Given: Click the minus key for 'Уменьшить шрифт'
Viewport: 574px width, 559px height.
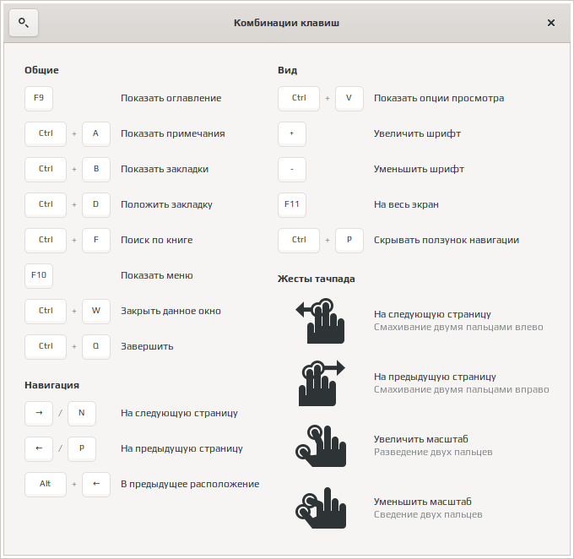Looking at the screenshot, I should click(x=292, y=169).
